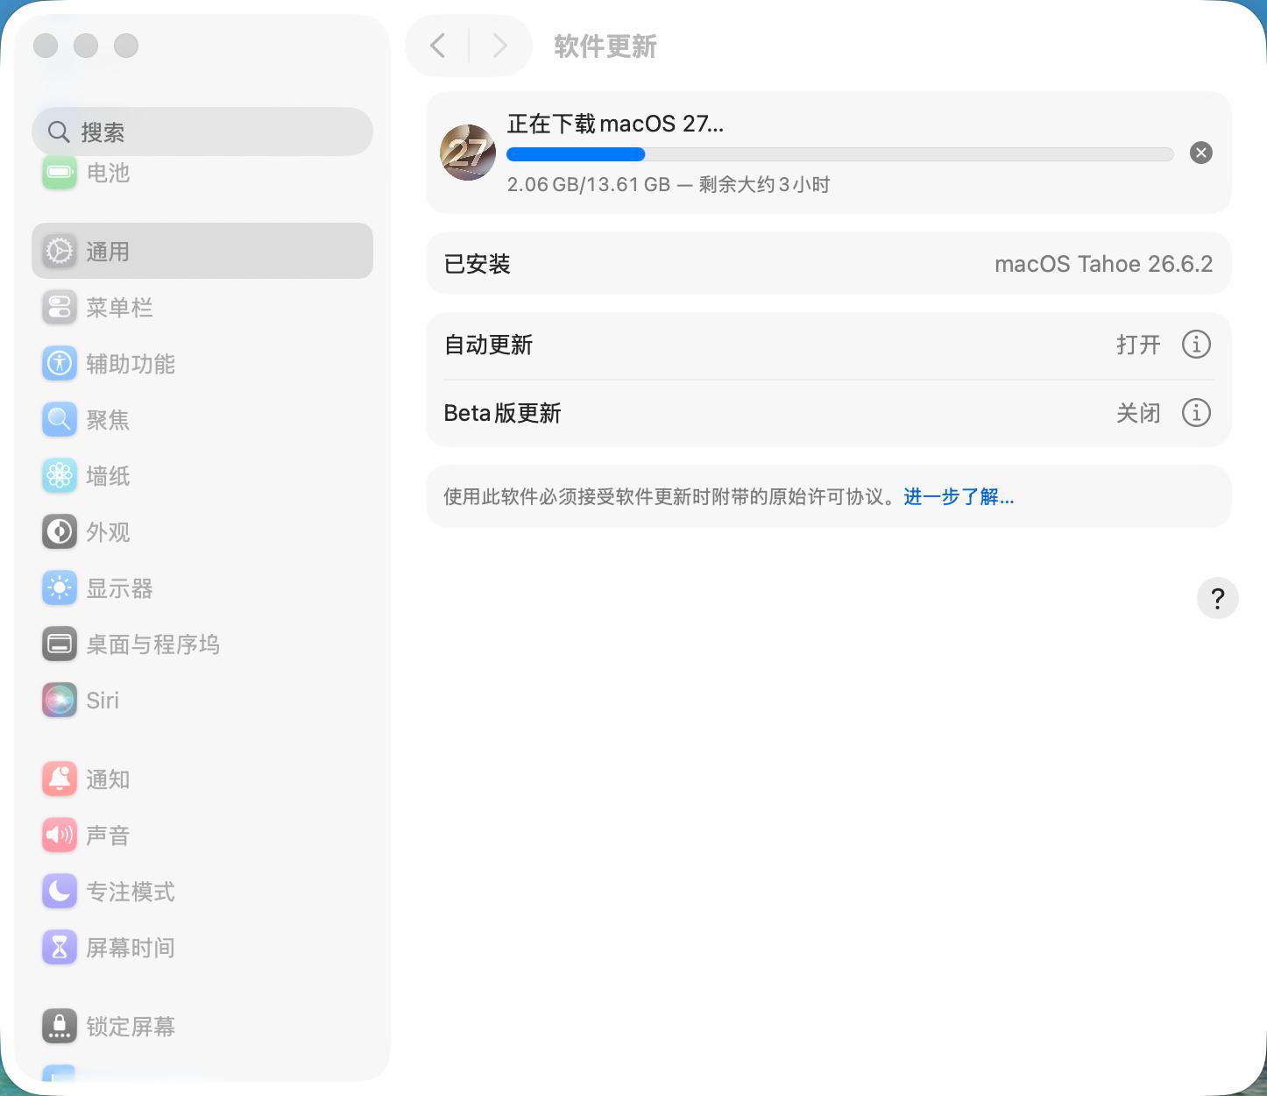Go forward with the right chevron

click(499, 46)
